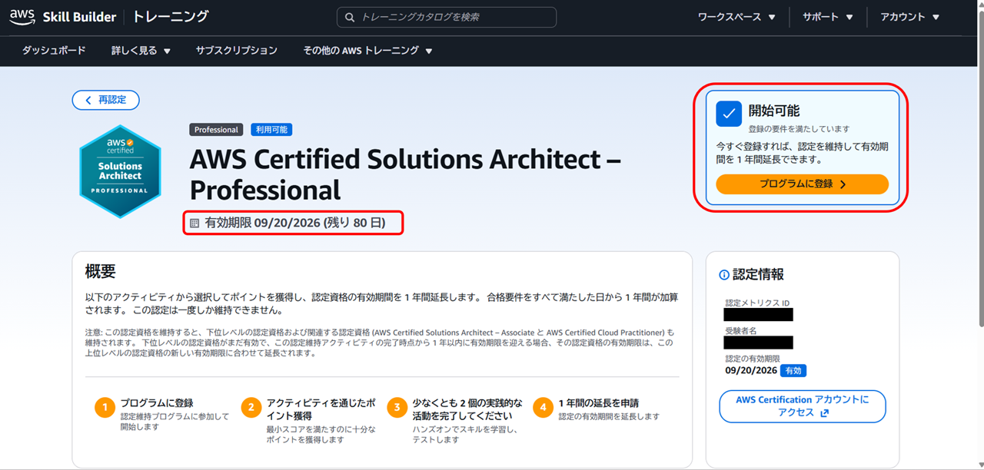Click the calendar icon beside 有効期限

click(194, 223)
